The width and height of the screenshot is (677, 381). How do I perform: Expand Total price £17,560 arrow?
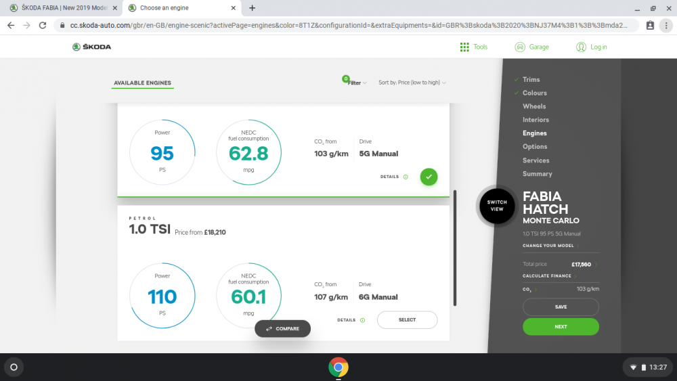pyautogui.click(x=596, y=265)
